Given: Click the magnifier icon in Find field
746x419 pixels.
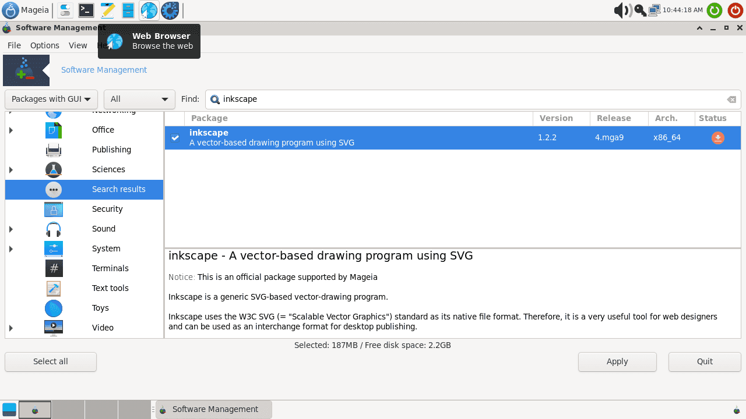Looking at the screenshot, I should [x=215, y=100].
